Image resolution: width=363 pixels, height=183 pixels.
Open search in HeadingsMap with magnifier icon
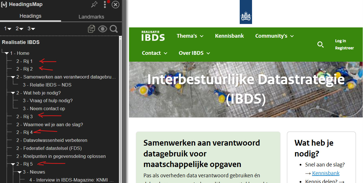click(x=114, y=29)
